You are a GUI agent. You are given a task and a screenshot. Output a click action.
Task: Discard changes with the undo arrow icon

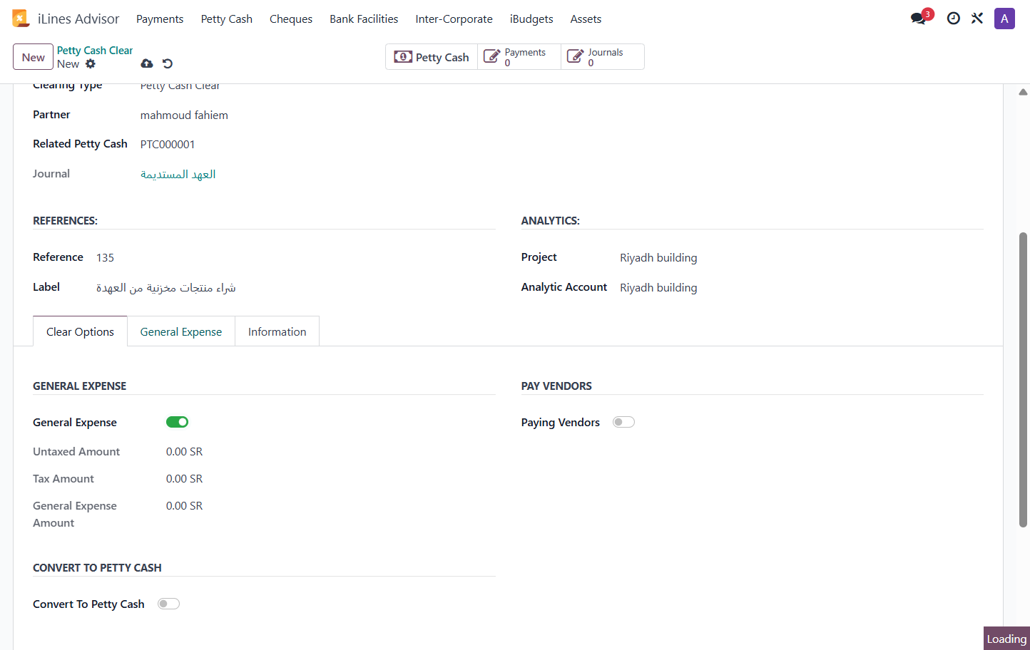coord(168,63)
